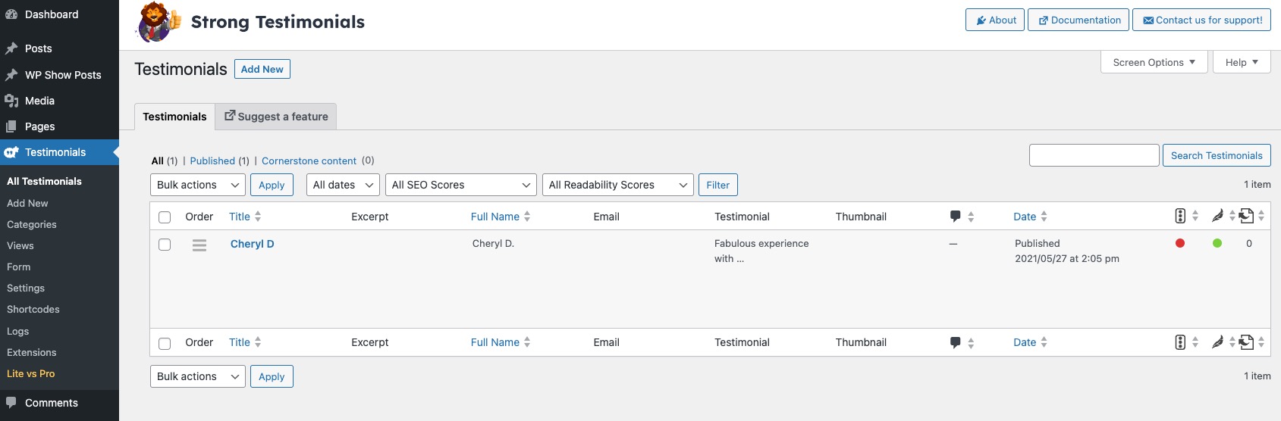The image size is (1281, 421).
Task: Click the outgoing links icon in footer row
Action: point(1246,342)
